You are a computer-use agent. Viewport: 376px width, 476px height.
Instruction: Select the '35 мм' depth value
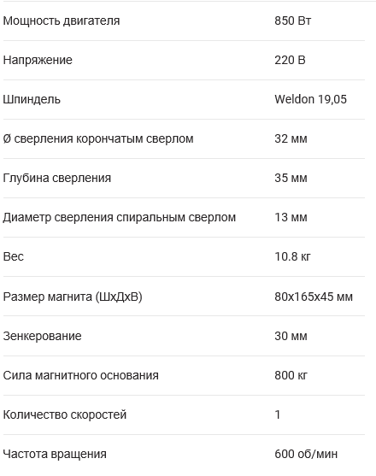pyautogui.click(x=291, y=178)
